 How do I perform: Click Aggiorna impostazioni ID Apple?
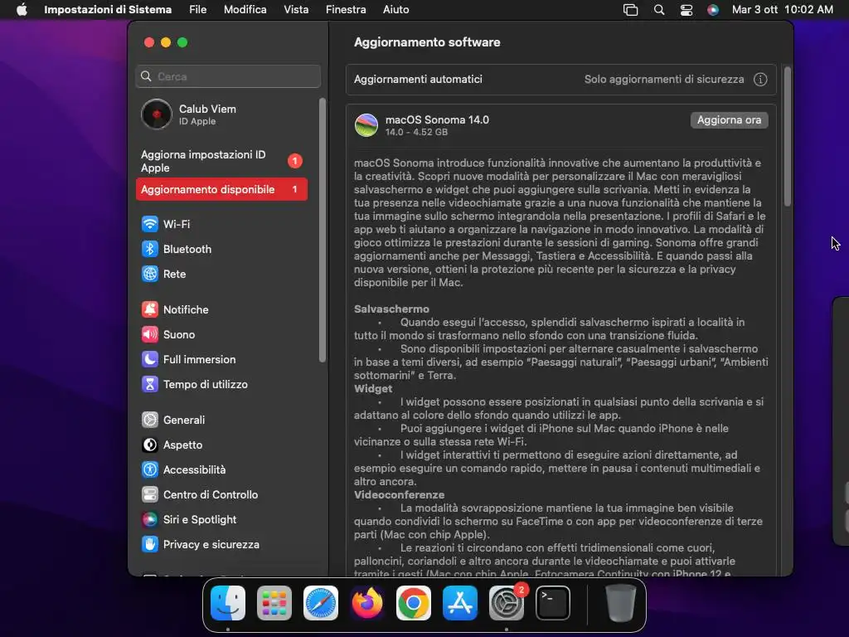pos(222,162)
